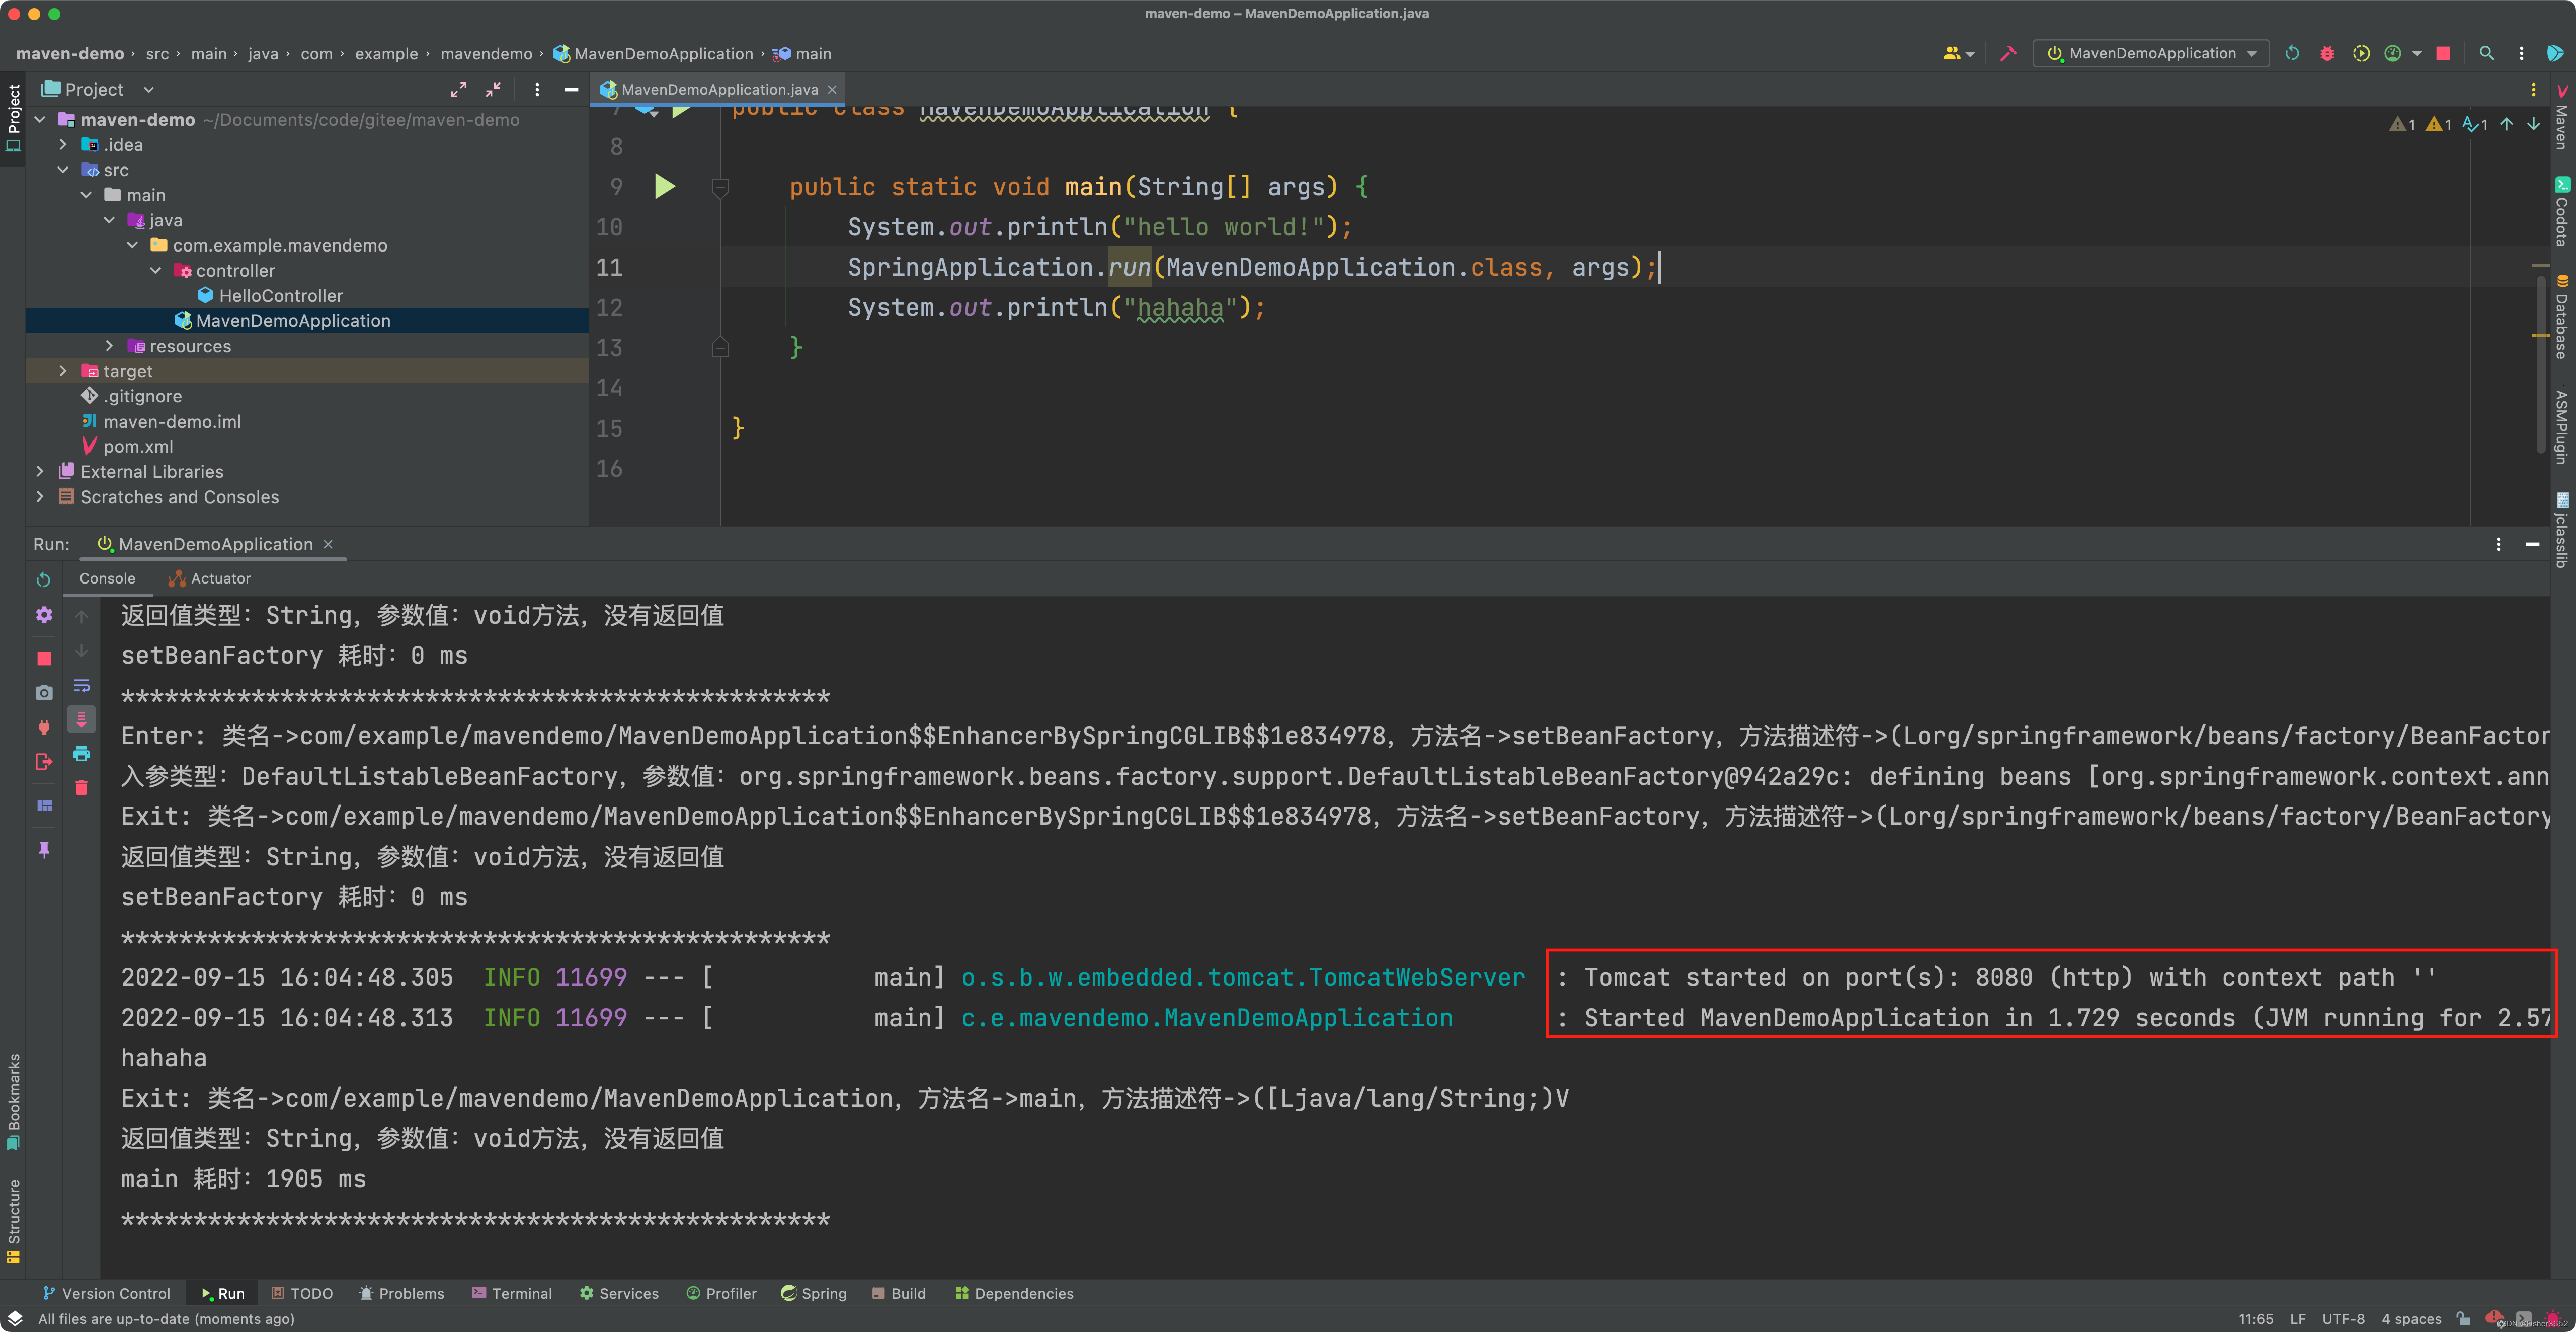Open Services tool window
This screenshot has height=1332, width=2576.
[x=619, y=1294]
